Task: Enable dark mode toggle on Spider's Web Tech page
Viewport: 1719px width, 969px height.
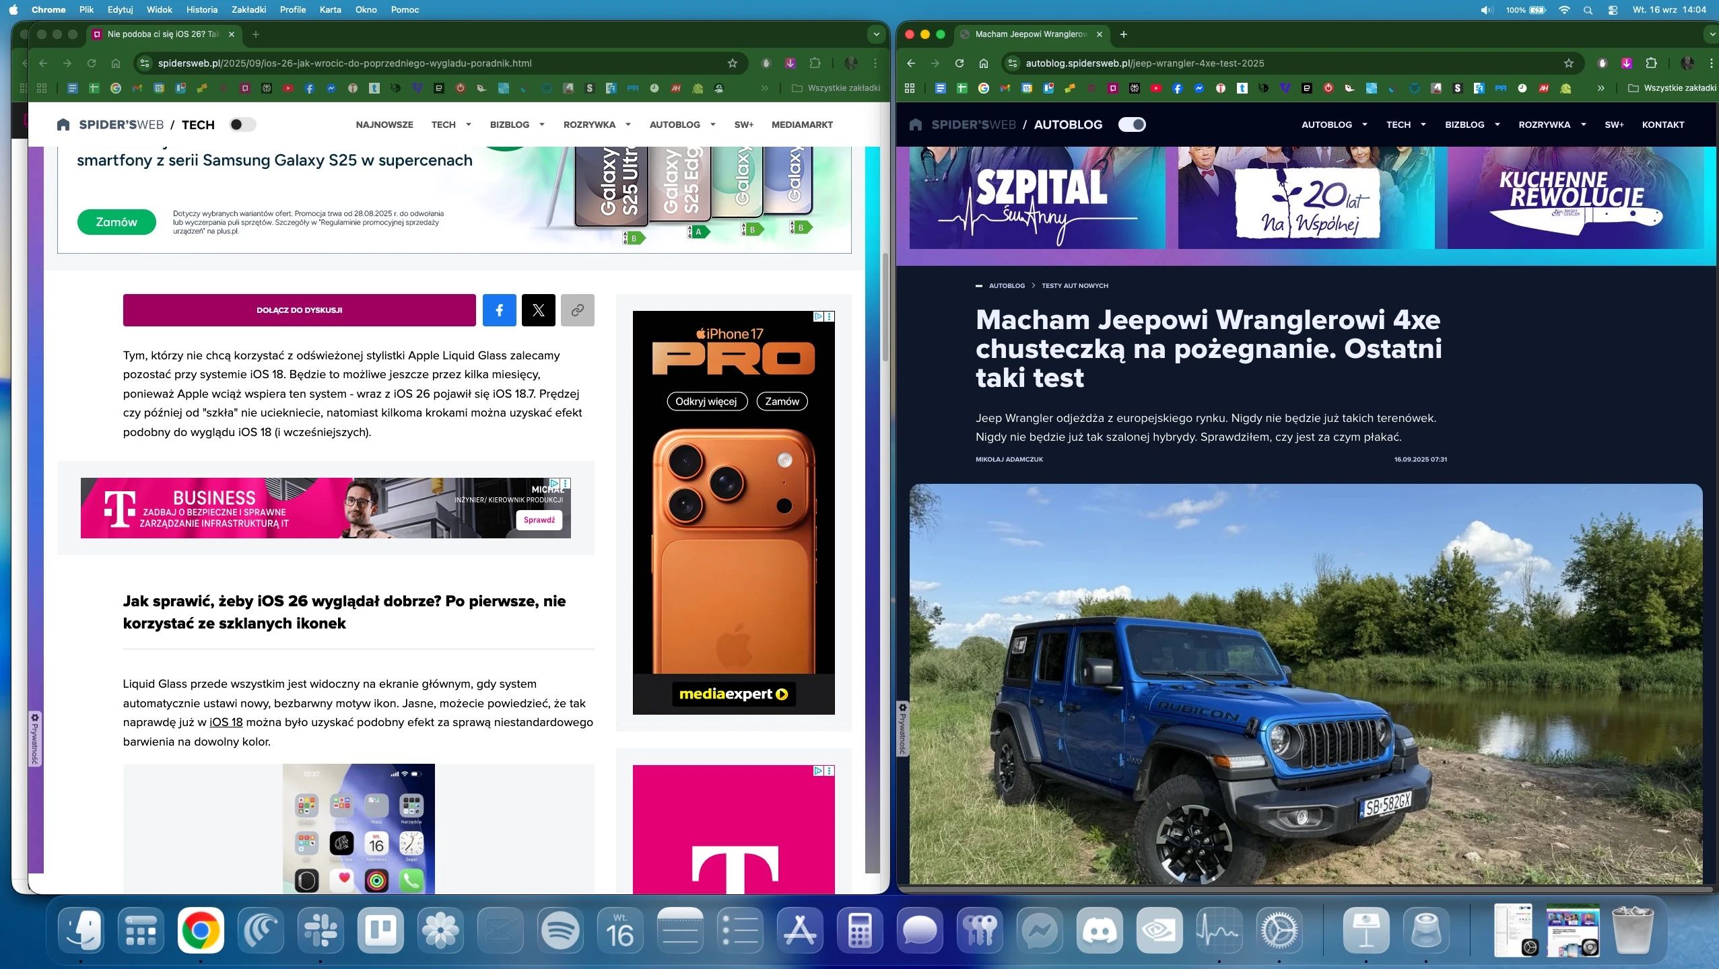Action: [242, 124]
